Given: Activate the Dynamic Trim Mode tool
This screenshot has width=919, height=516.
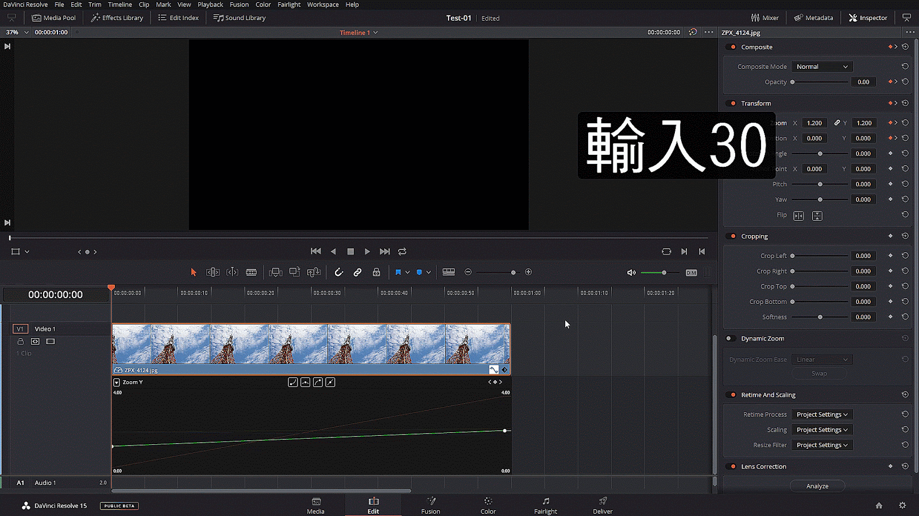Looking at the screenshot, I should click(x=232, y=272).
